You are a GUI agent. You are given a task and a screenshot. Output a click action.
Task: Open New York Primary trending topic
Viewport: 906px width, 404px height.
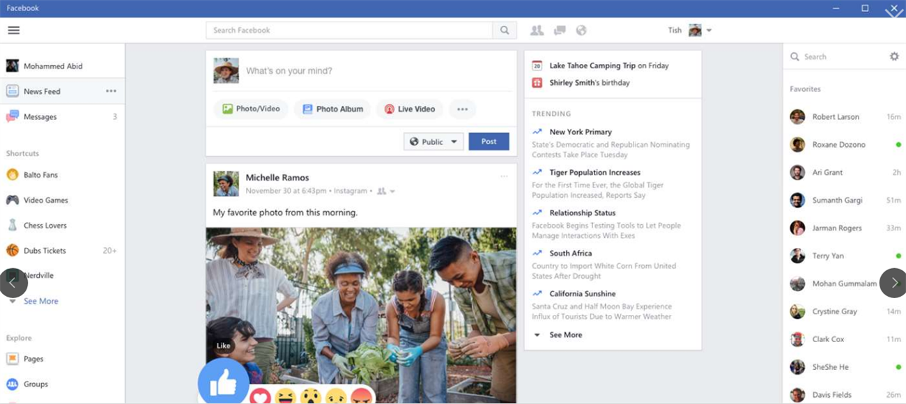(x=581, y=132)
